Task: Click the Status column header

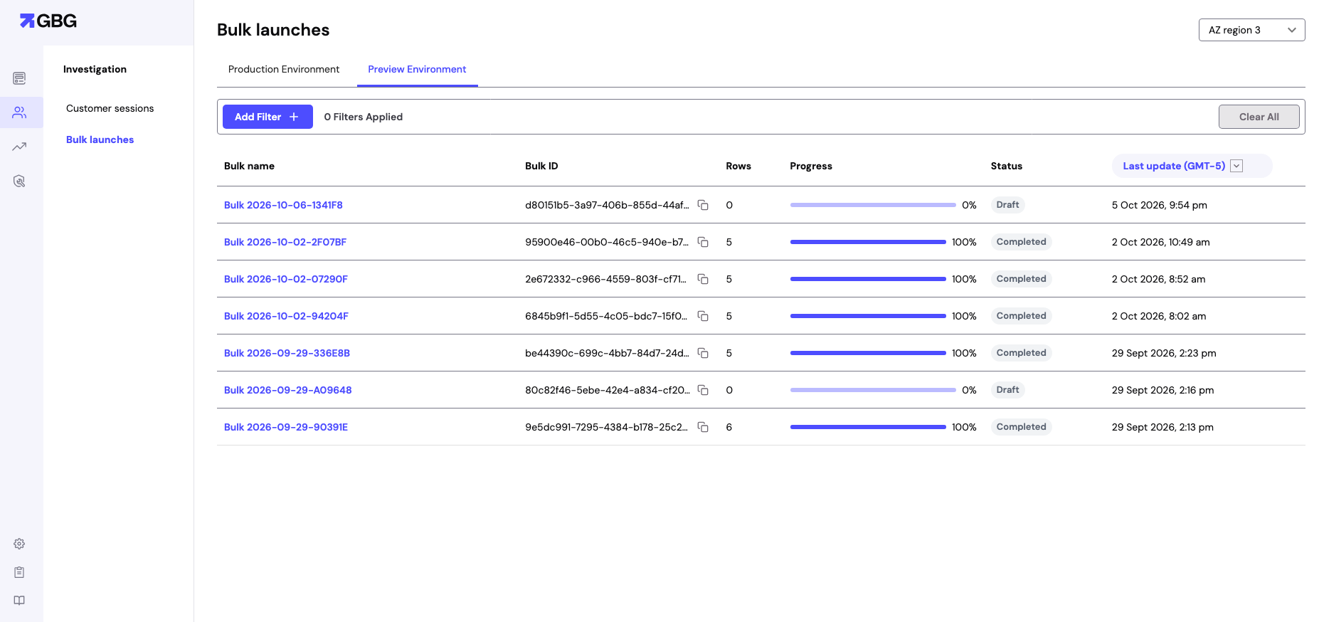Action: [x=1006, y=166]
